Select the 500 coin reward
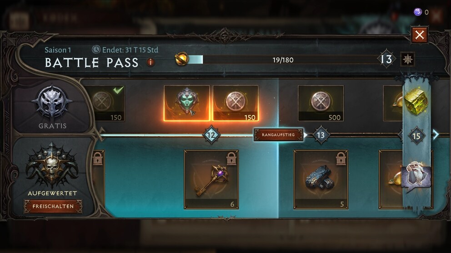The image size is (451, 253). [x=321, y=103]
